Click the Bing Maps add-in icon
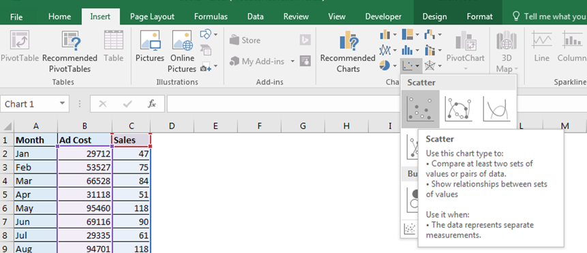The height and width of the screenshot is (253, 587). [x=305, y=40]
